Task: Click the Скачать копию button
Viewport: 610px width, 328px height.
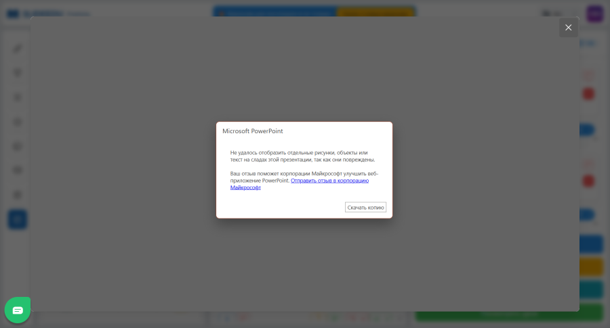Action: tap(365, 208)
